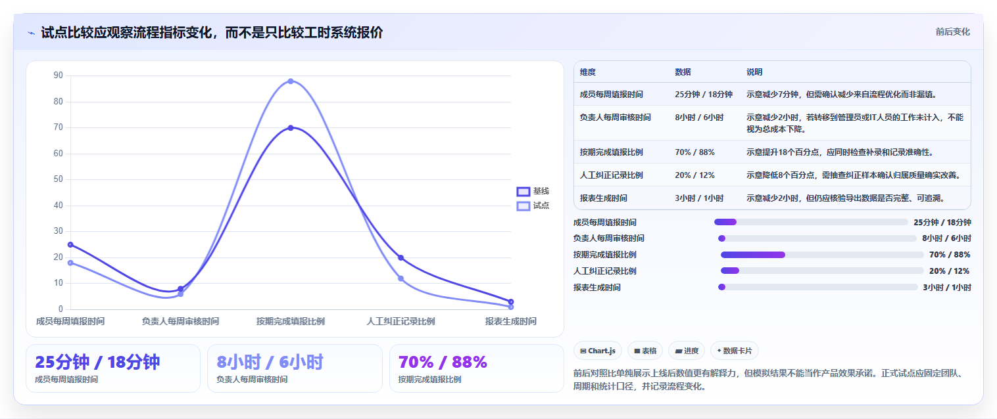The image size is (997, 419).
Task: Click table row label 按期完成填报比例
Action: (x=612, y=152)
